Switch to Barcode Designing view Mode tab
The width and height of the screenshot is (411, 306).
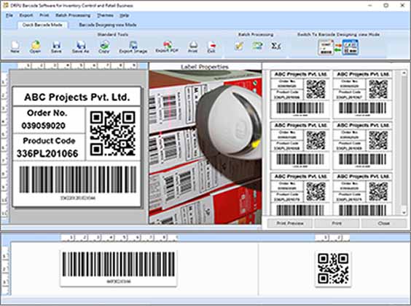coord(108,25)
